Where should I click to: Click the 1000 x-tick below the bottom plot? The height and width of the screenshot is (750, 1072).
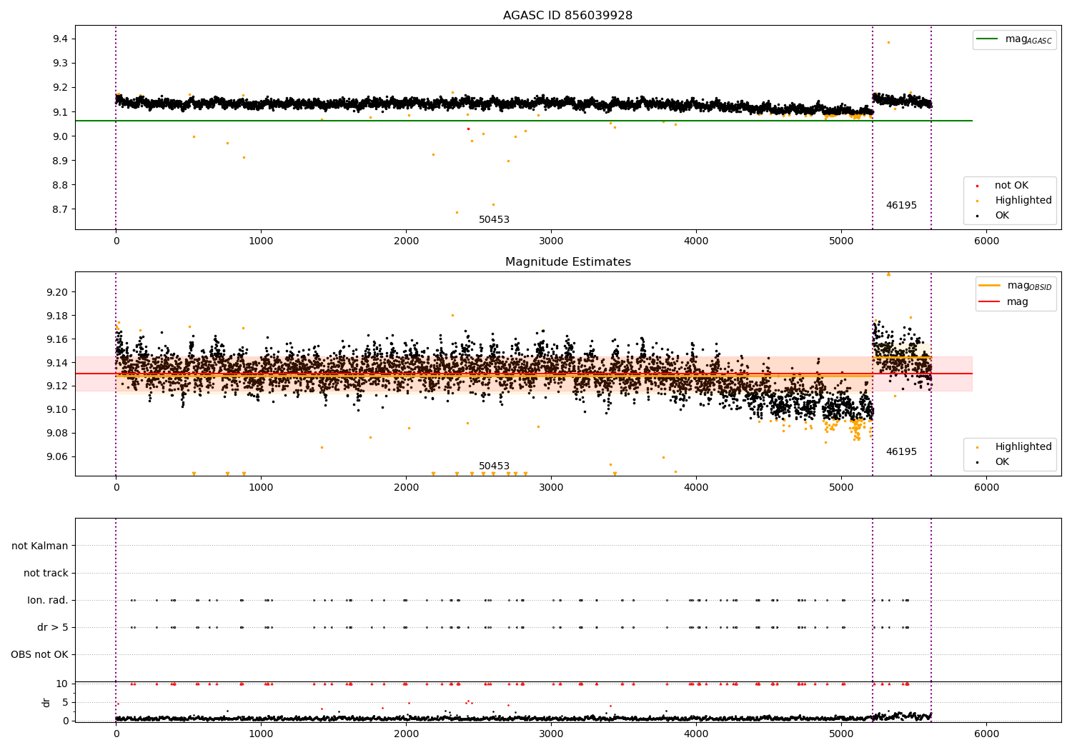click(x=261, y=734)
